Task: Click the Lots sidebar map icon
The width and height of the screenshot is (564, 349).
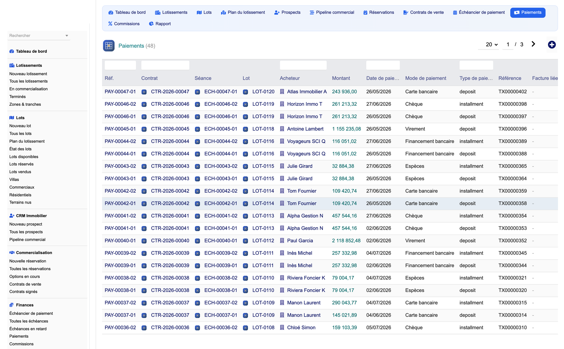Action: tap(12, 118)
